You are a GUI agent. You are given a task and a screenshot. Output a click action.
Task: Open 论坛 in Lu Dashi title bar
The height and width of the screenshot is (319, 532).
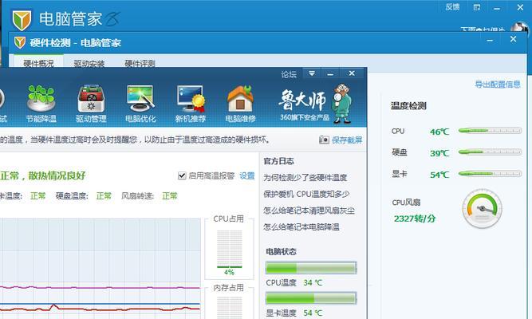(289, 74)
